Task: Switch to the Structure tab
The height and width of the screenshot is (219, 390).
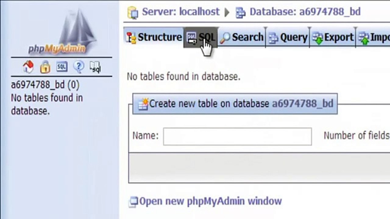Action: [x=154, y=37]
